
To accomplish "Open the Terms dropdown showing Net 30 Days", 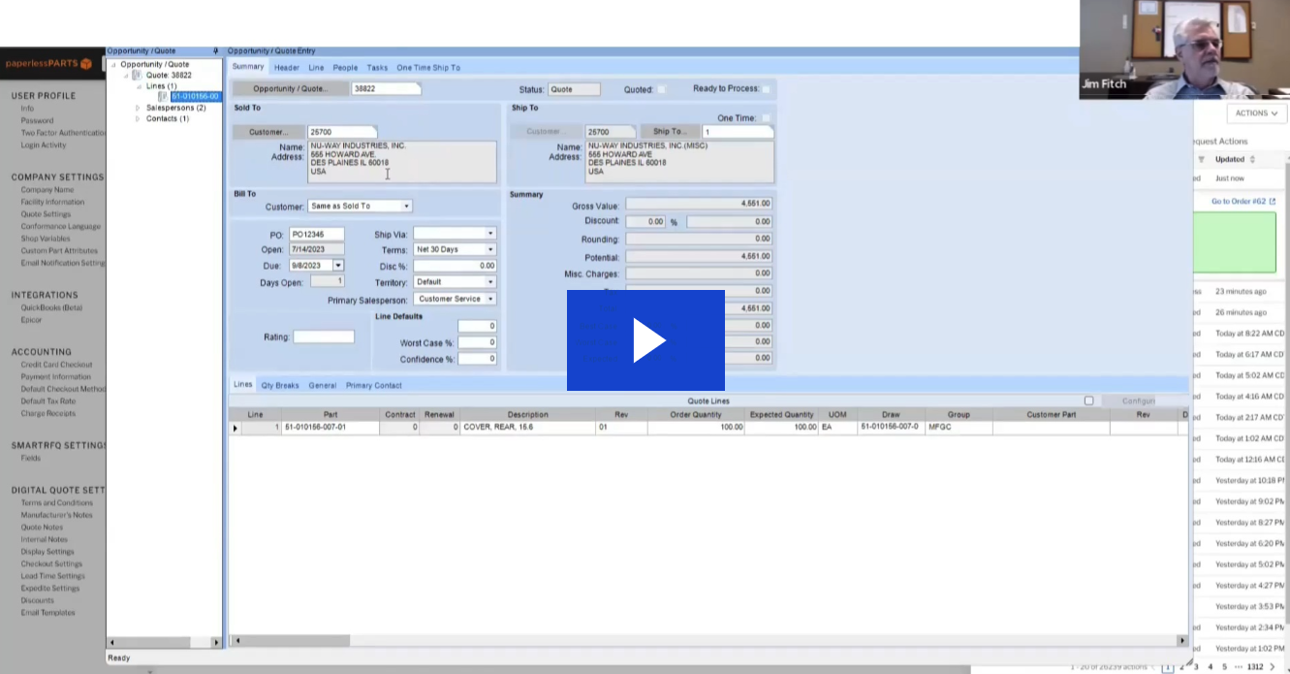I will pyautogui.click(x=490, y=250).
